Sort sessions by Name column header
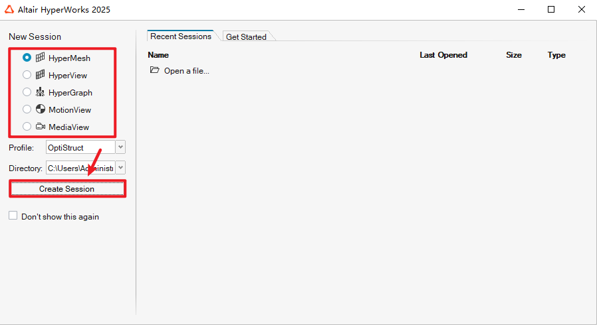This screenshot has height=325, width=597. [x=158, y=55]
